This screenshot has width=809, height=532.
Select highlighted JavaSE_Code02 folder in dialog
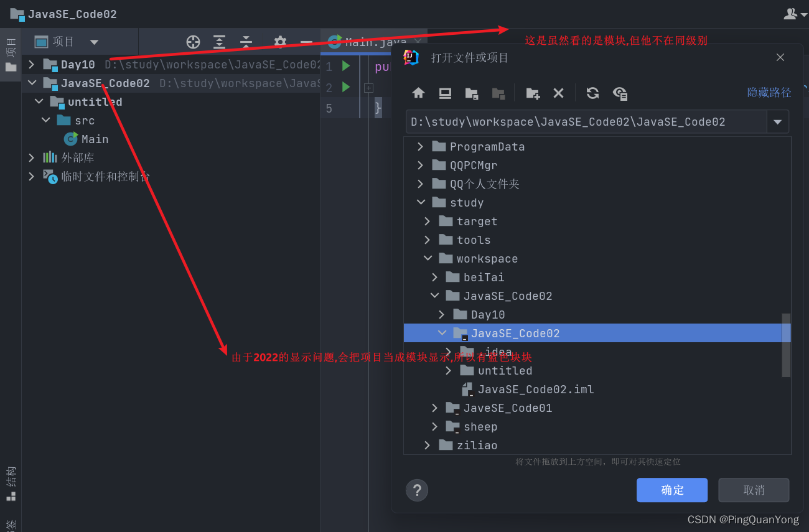597,333
